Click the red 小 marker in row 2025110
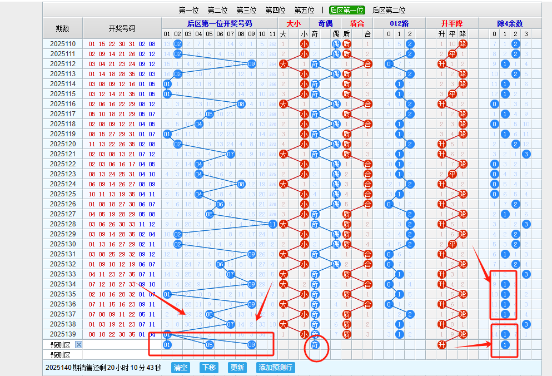This screenshot has height=376, width=552. [304, 44]
